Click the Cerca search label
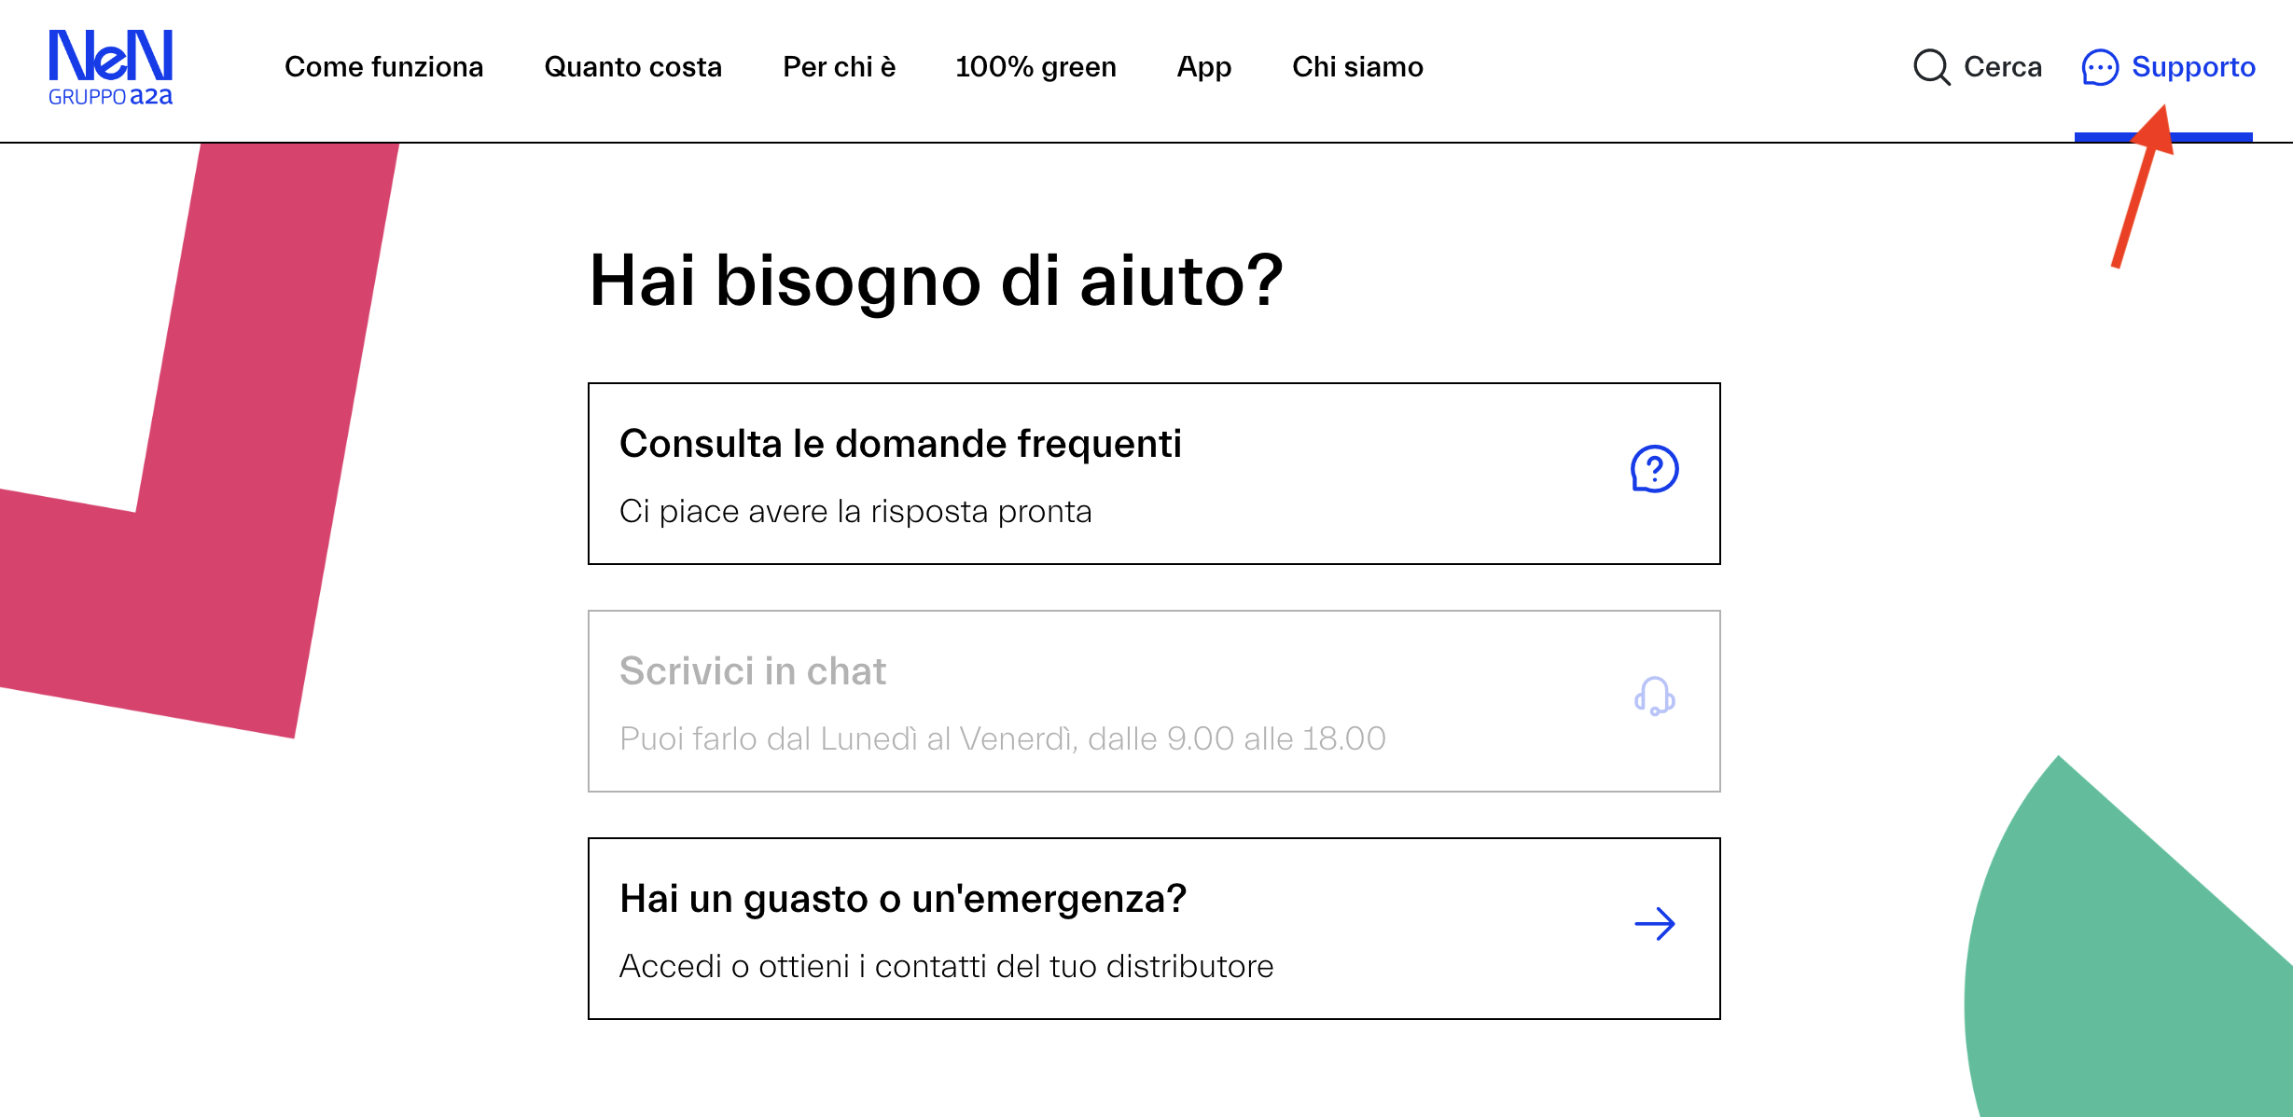The width and height of the screenshot is (2293, 1117). click(x=2002, y=67)
